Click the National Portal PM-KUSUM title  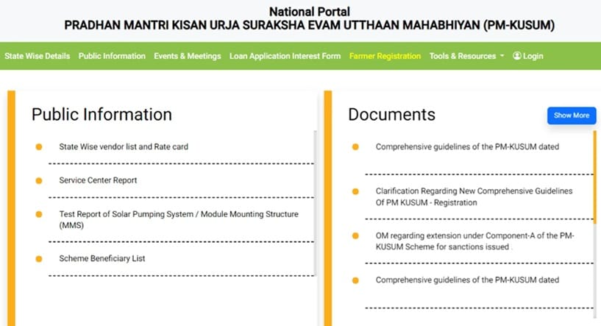(x=309, y=18)
